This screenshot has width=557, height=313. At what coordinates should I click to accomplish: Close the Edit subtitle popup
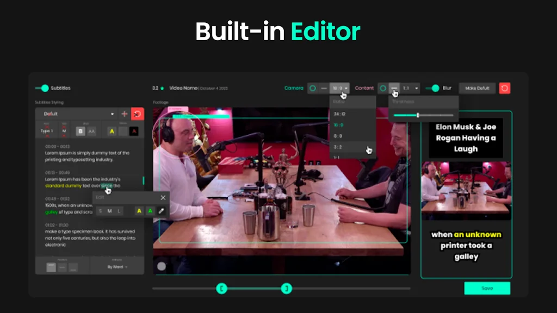coord(163,198)
